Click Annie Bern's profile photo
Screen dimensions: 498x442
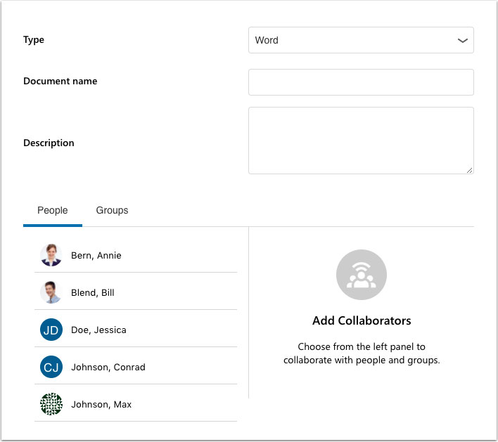click(51, 255)
